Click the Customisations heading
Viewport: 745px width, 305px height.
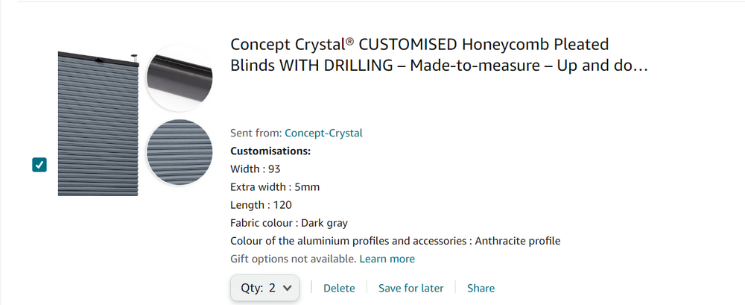click(270, 151)
